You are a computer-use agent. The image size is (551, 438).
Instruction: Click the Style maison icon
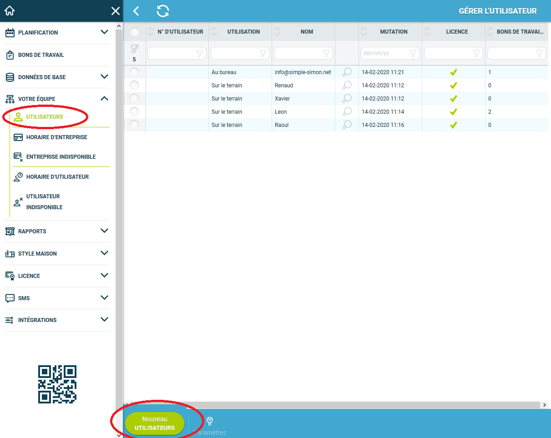10,254
